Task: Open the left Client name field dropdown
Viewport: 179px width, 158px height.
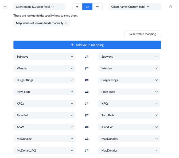Action: coord(39,7)
